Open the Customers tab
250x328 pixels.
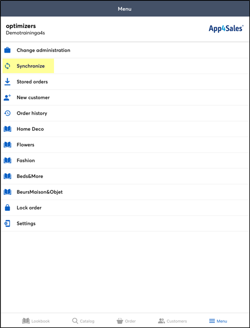click(172, 321)
